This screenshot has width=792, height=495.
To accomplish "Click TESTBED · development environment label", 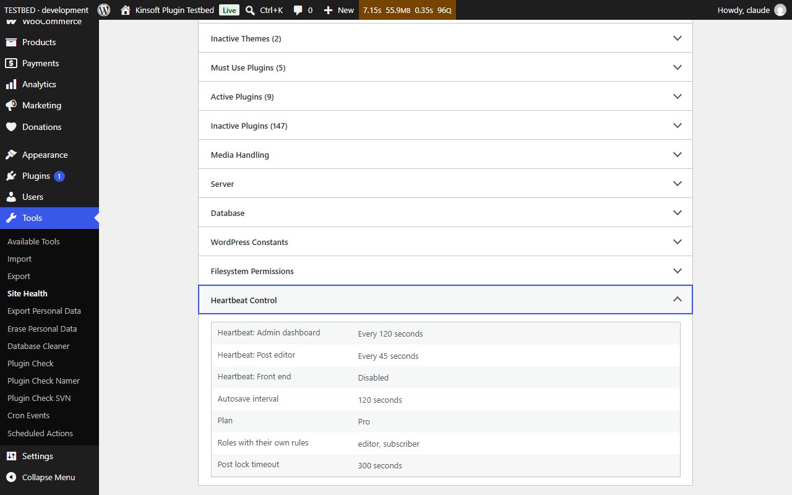I will [x=46, y=11].
